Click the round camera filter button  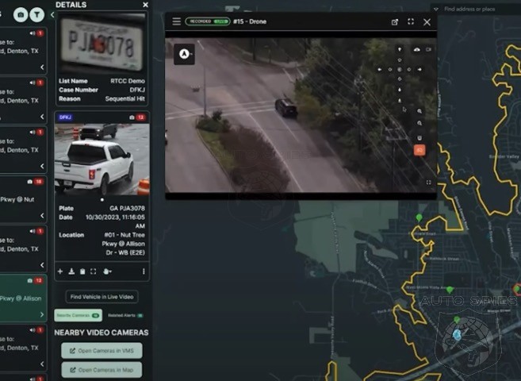(21, 15)
